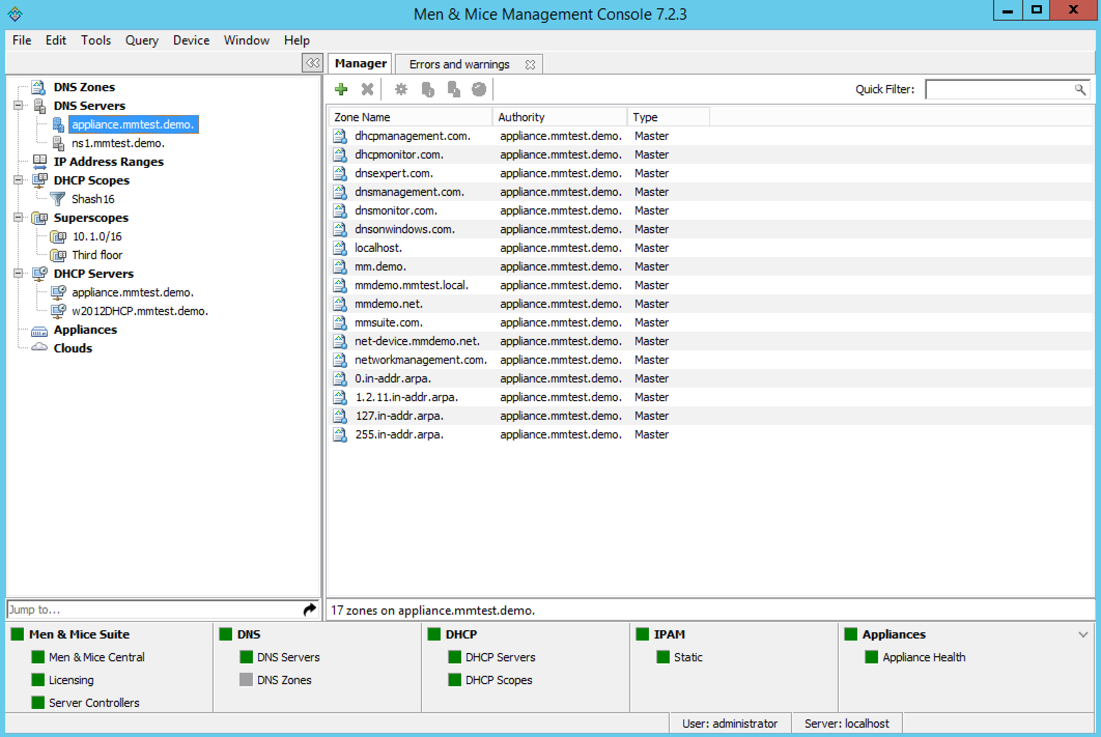The width and height of the screenshot is (1101, 737).
Task: Click the magnifier icon in the Quick Filter box
Action: [x=1081, y=89]
